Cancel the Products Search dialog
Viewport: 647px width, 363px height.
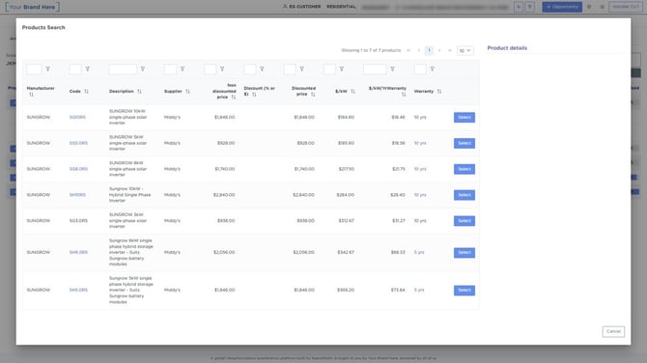coord(613,332)
